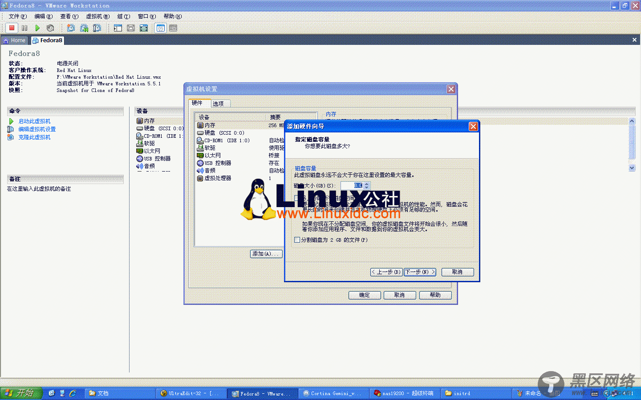
Task: Switch to the Home tab
Action: click(15, 40)
